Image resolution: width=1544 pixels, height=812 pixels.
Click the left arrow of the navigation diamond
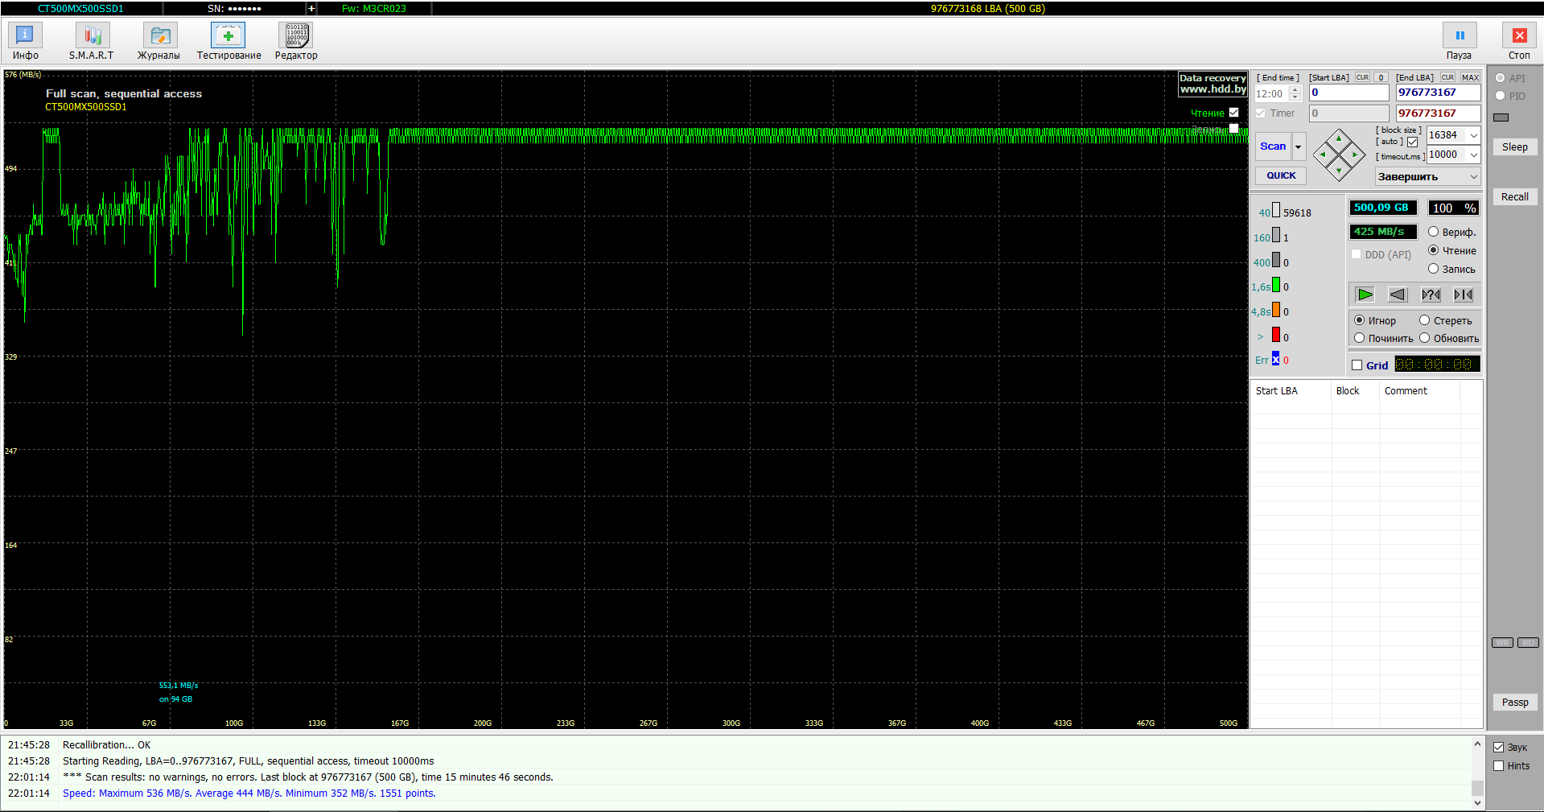1323,155
